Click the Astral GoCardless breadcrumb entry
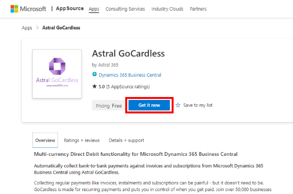Image resolution: width=293 pixels, height=194 pixels. 61,28
